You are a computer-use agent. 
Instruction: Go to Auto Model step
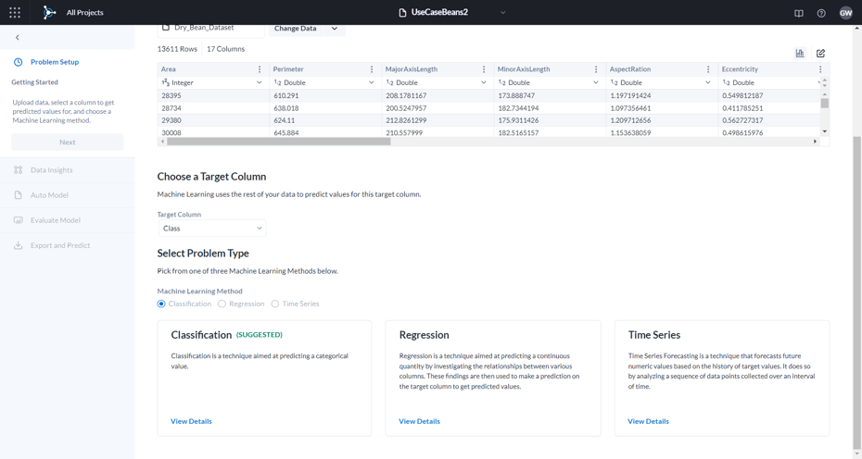tap(49, 195)
